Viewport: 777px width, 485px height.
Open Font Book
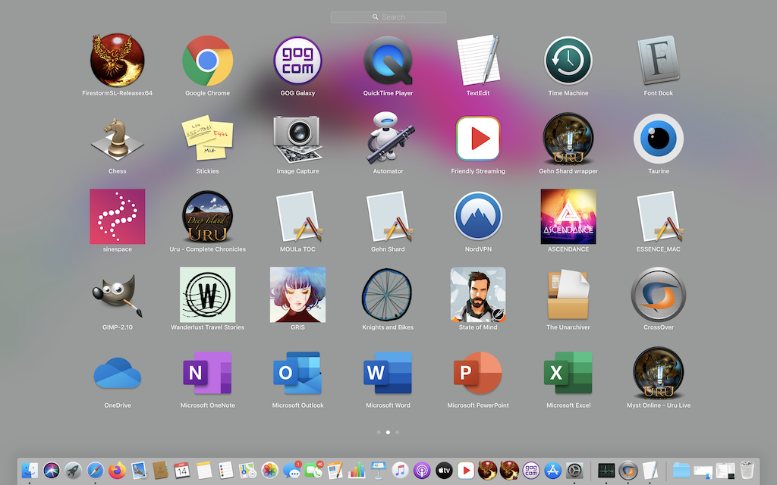pyautogui.click(x=658, y=61)
